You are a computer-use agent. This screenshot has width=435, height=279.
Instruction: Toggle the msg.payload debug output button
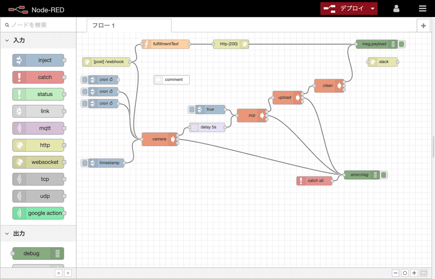click(x=402, y=44)
